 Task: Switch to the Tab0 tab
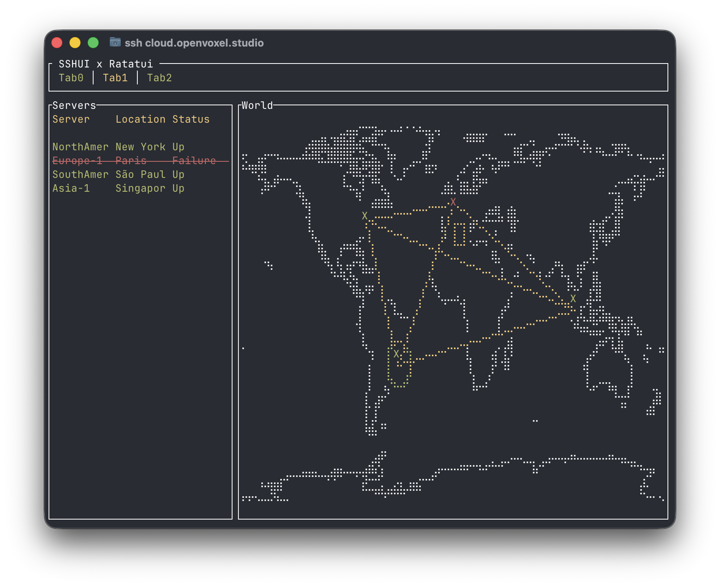(71, 78)
